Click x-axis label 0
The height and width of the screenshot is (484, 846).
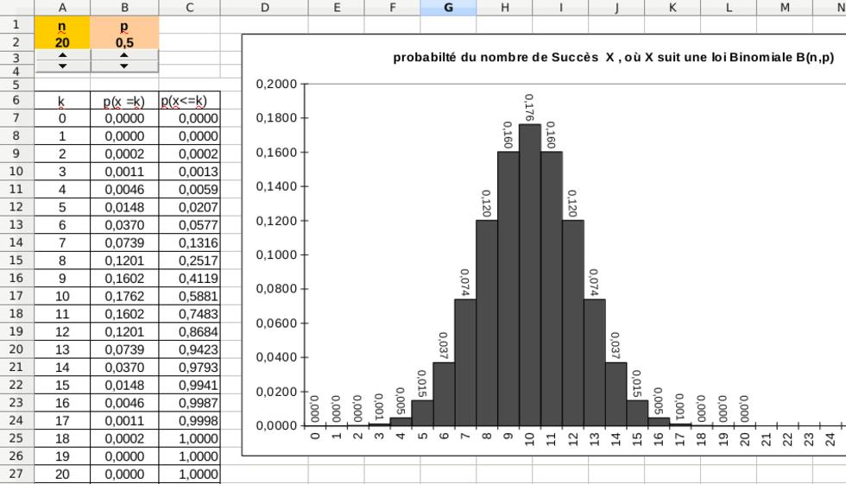pos(315,436)
